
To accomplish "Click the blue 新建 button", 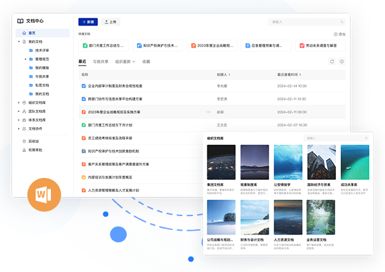I will pyautogui.click(x=88, y=22).
